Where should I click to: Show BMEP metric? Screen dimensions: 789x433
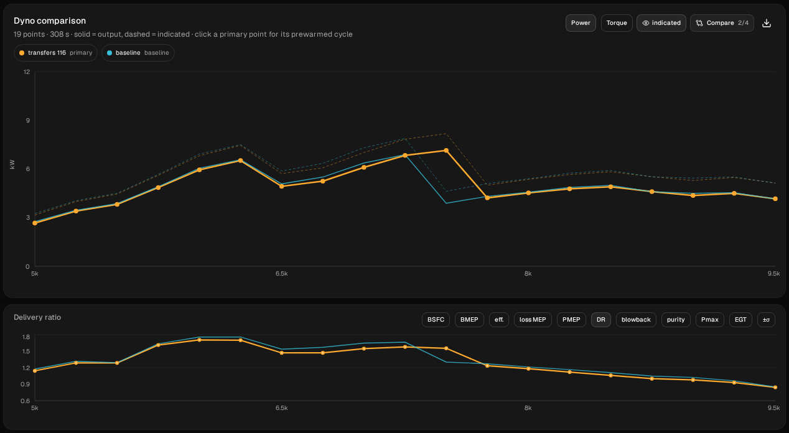(470, 320)
